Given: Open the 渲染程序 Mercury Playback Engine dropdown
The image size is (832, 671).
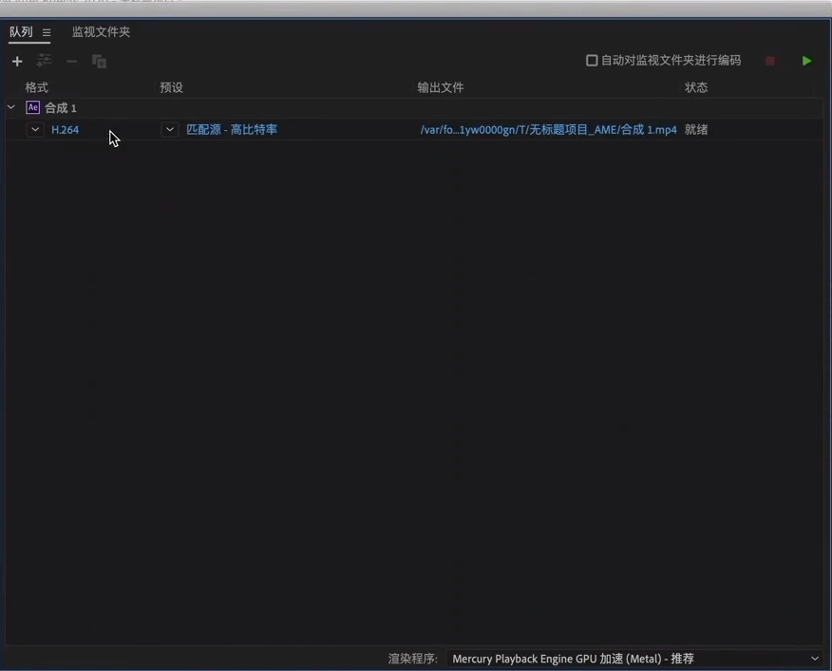Looking at the screenshot, I should [634, 659].
